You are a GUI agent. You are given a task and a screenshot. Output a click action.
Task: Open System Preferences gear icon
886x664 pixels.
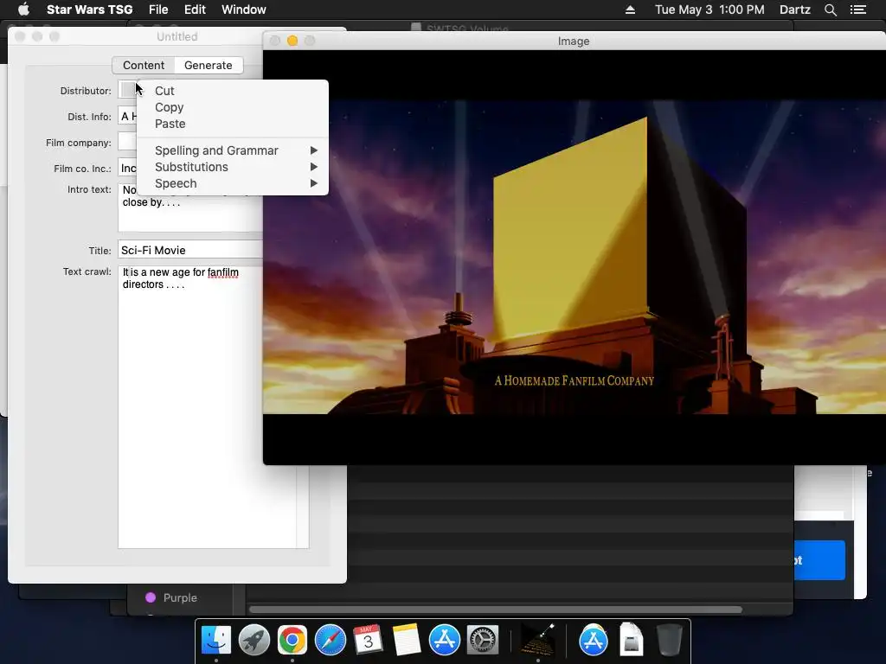pos(482,641)
